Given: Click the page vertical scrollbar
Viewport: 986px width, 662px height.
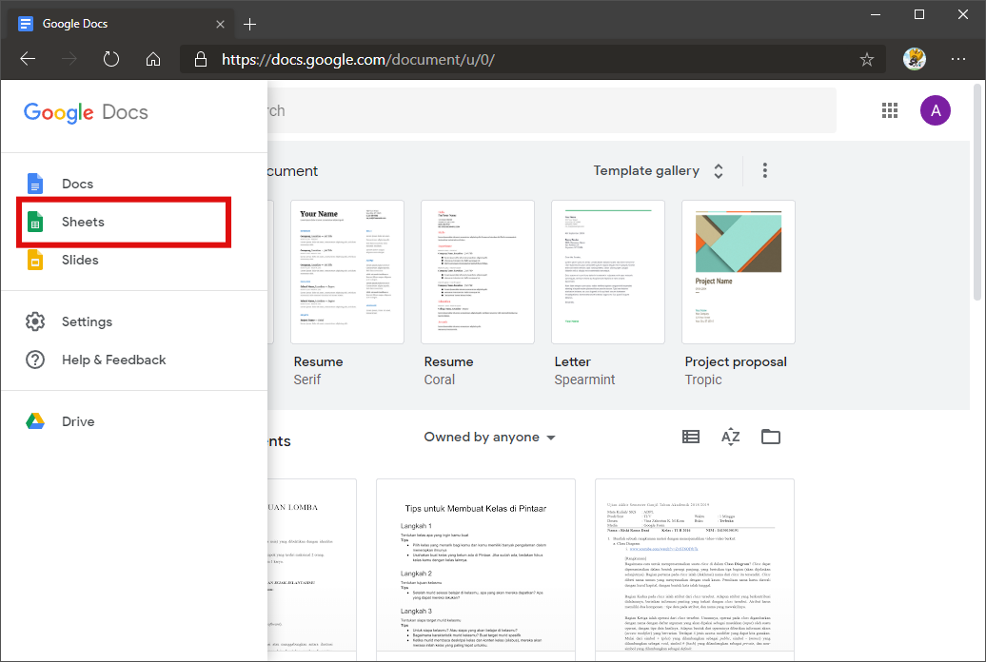Looking at the screenshot, I should tap(977, 192).
